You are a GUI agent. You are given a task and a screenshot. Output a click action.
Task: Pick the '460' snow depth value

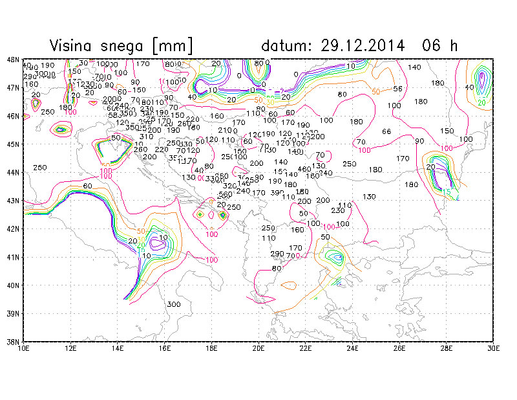pyautogui.click(x=304, y=169)
